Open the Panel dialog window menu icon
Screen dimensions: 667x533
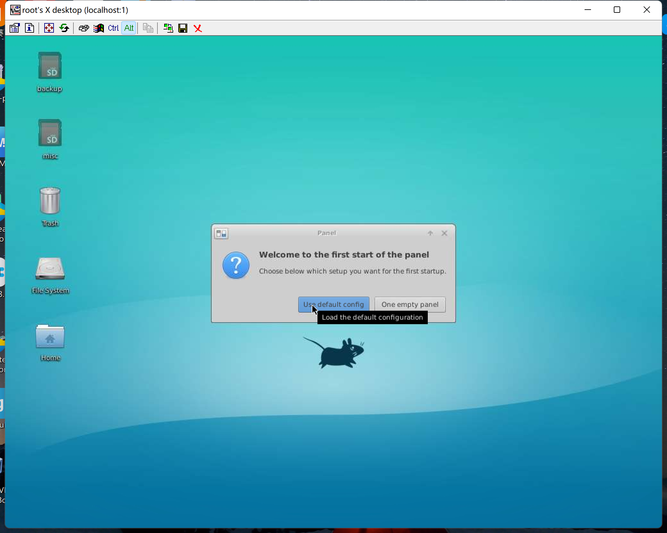(221, 234)
